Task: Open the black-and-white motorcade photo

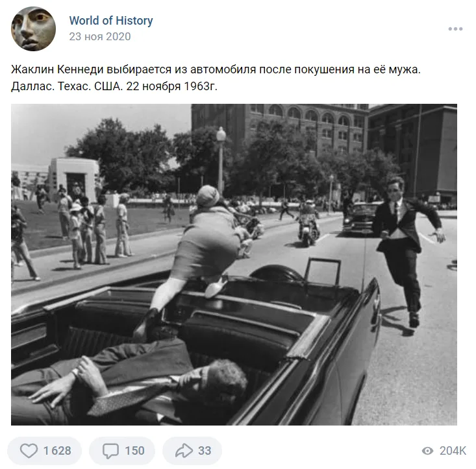Action: click(234, 265)
